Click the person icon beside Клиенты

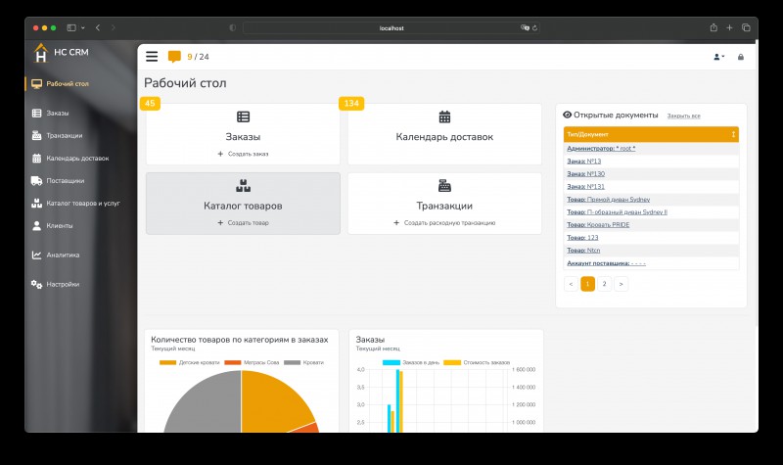[x=36, y=226]
